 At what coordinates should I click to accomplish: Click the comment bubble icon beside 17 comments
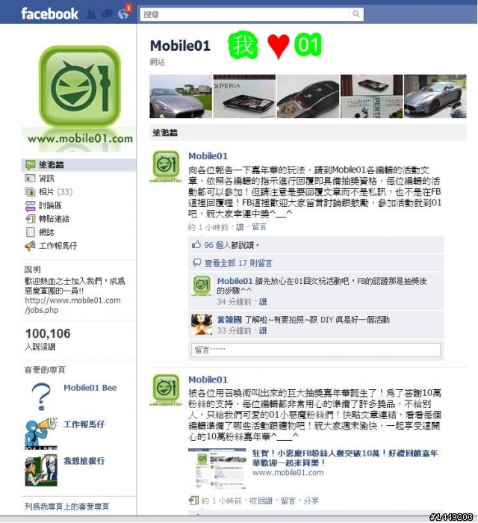tap(196, 262)
